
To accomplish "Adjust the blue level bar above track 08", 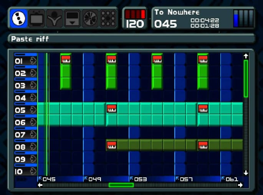I will pyautogui.click(x=26, y=141).
